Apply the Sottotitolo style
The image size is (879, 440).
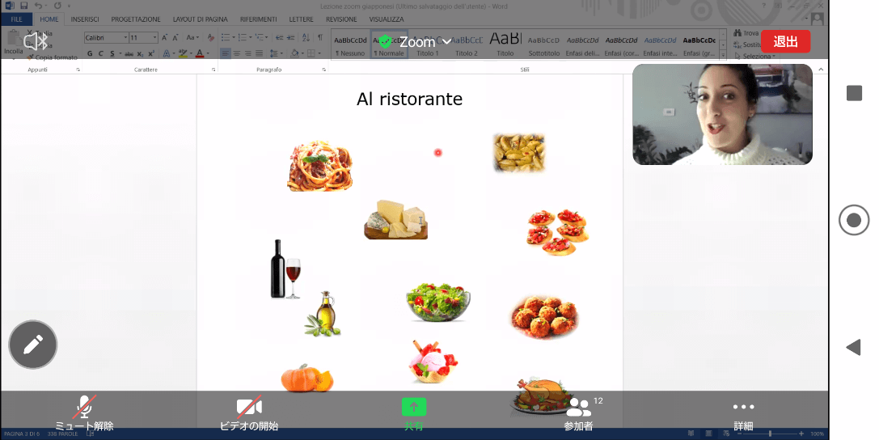coord(543,46)
